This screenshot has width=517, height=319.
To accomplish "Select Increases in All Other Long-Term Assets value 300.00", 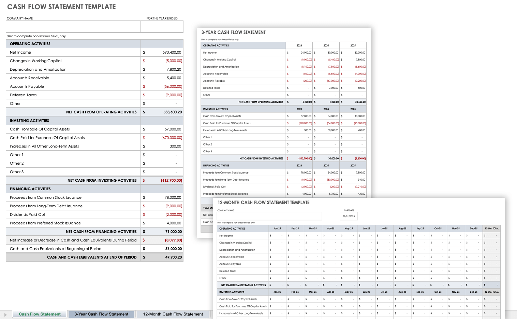I will 176,146.
